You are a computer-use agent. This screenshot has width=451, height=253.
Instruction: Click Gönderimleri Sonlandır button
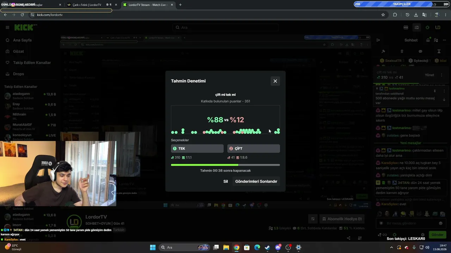256,181
